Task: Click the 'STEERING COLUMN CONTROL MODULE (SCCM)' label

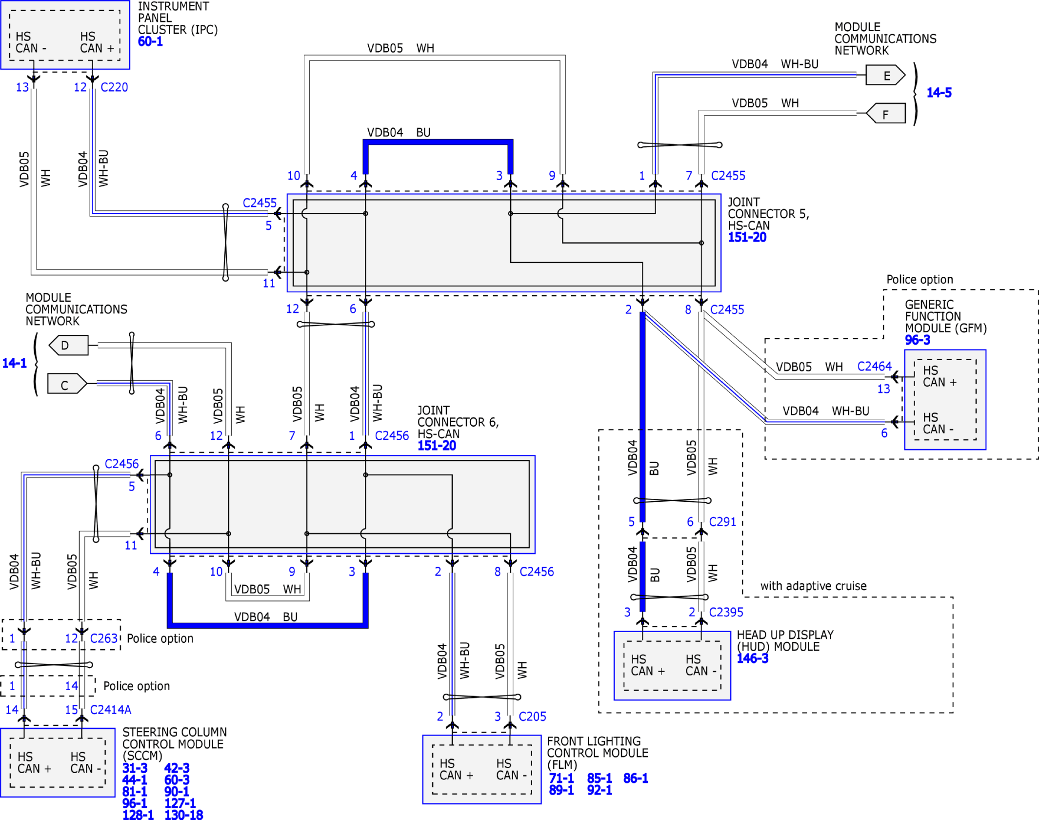Action: point(174,744)
